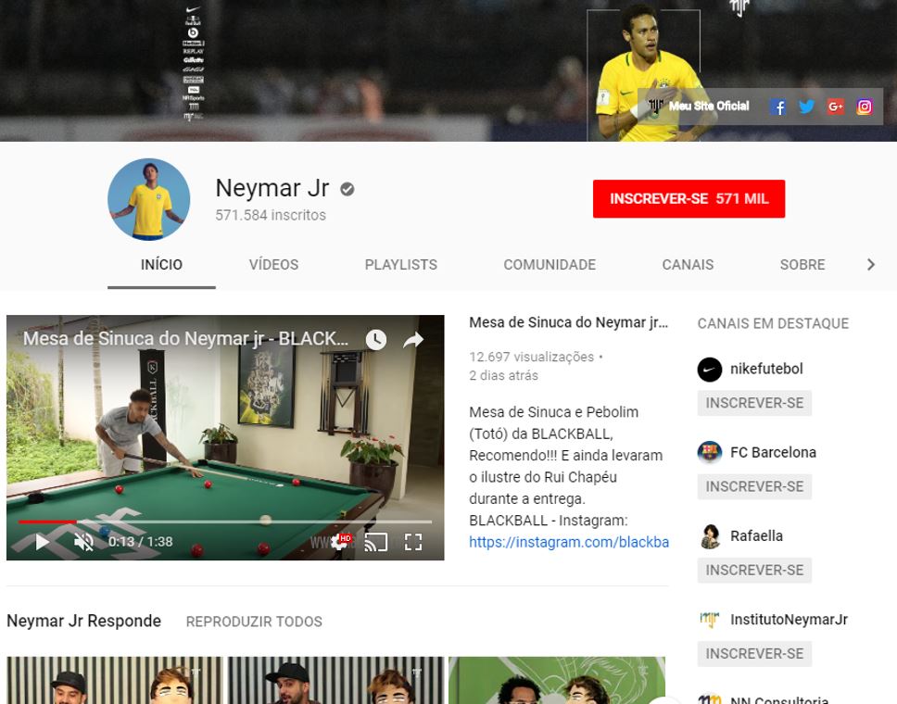Subscribe to InstitutoNeymarJr channel
897x704 pixels.
tap(754, 654)
